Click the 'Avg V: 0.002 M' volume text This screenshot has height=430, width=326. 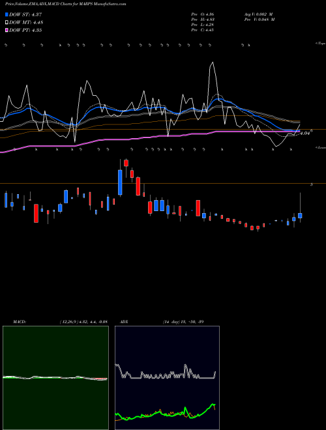(258, 14)
